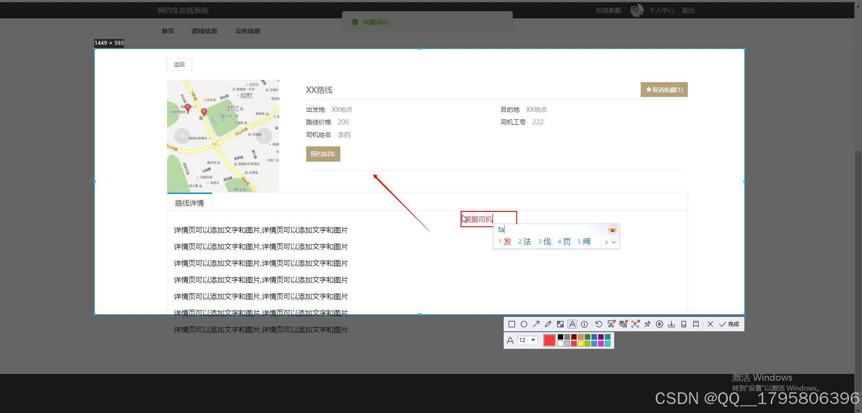
Task: Click the 退出 logout link
Action: click(688, 10)
